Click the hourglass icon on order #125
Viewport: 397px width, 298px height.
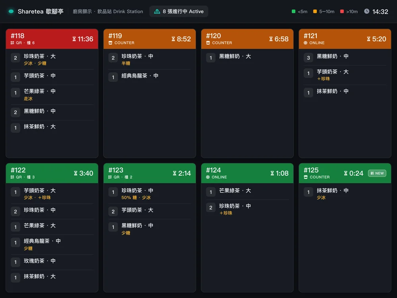pyautogui.click(x=346, y=173)
